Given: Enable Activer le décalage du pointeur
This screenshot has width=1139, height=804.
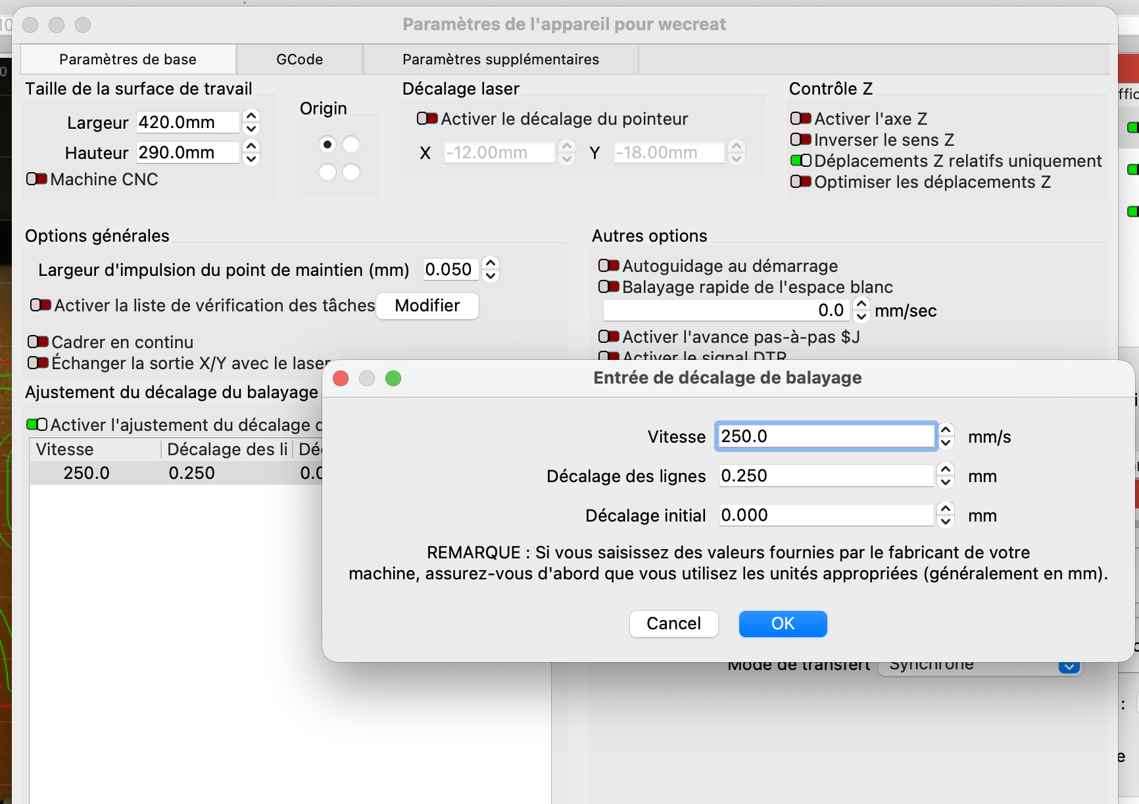Looking at the screenshot, I should coord(427,119).
